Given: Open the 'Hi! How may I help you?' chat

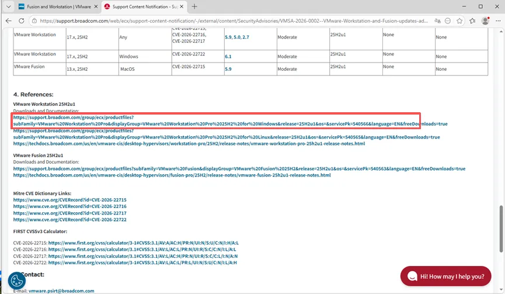Looking at the screenshot, I should [x=445, y=276].
